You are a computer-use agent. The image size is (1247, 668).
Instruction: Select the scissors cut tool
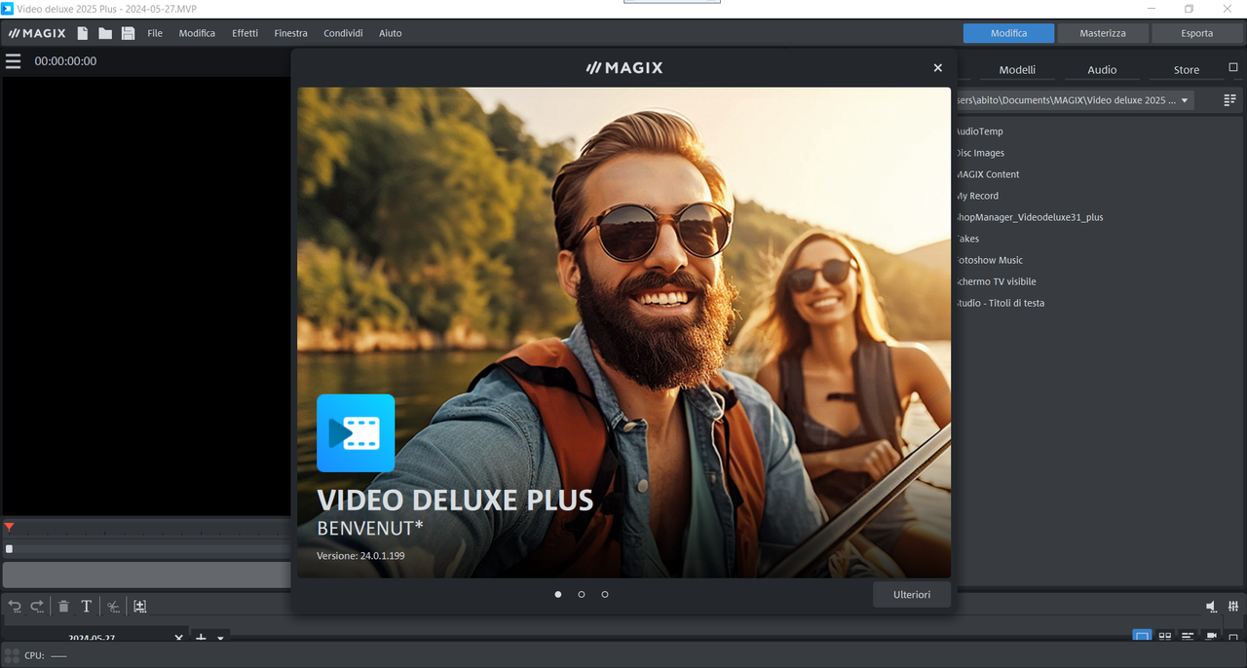pos(113,607)
